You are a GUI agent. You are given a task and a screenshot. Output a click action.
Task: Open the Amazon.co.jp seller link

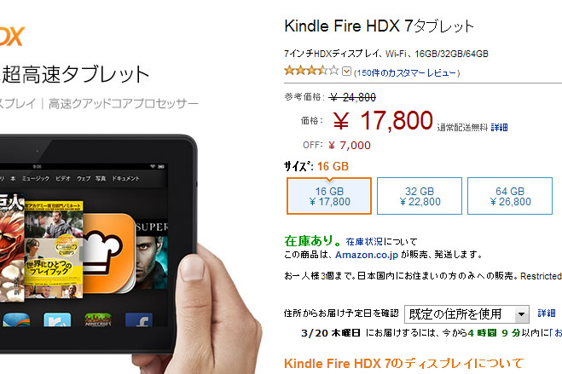[x=367, y=255]
